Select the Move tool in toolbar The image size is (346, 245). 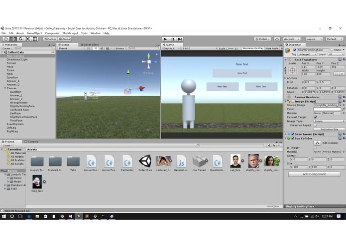click(13, 39)
